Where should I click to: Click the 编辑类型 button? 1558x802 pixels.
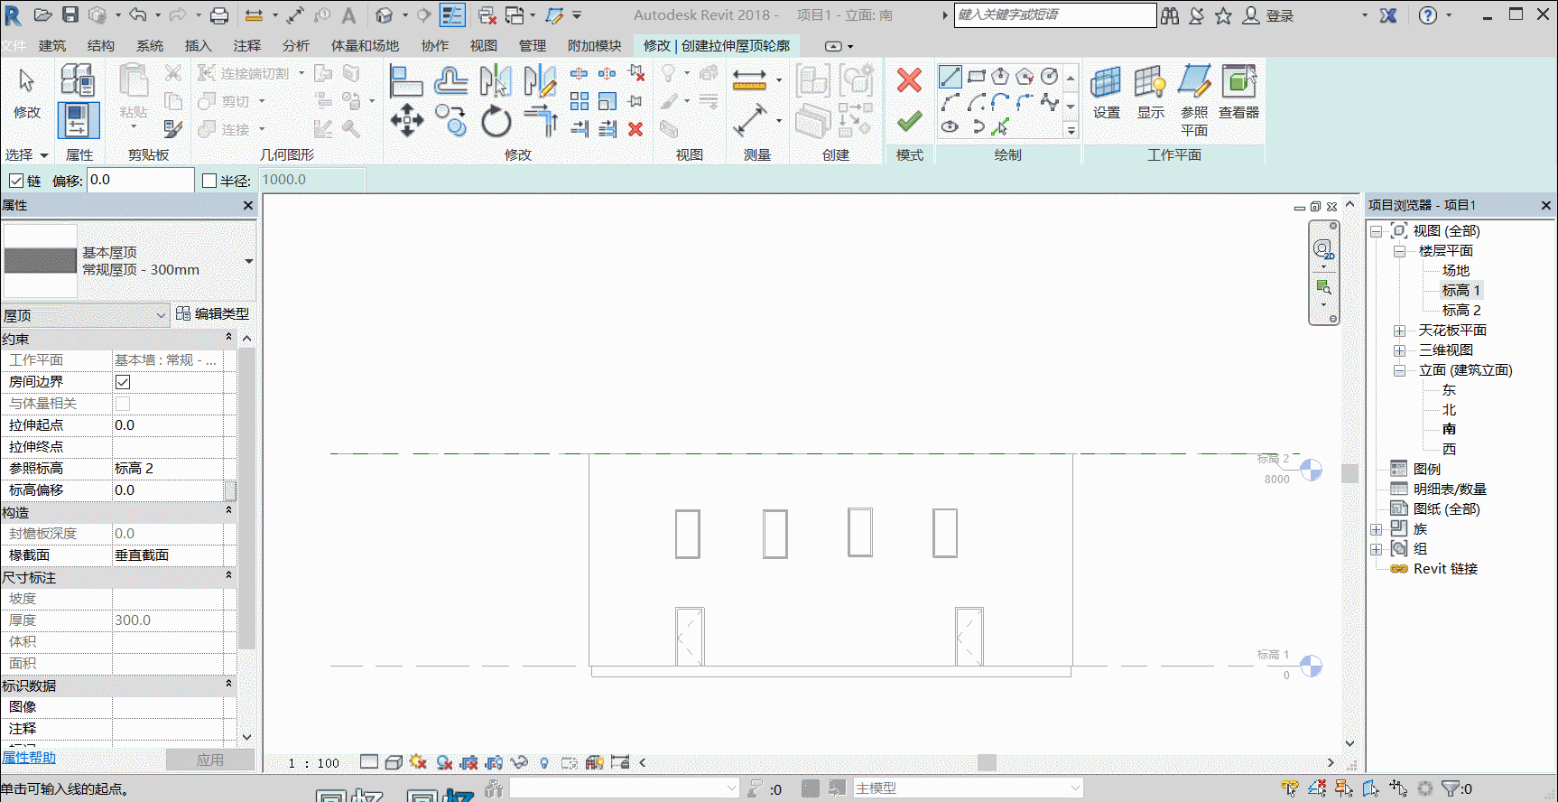(x=213, y=314)
